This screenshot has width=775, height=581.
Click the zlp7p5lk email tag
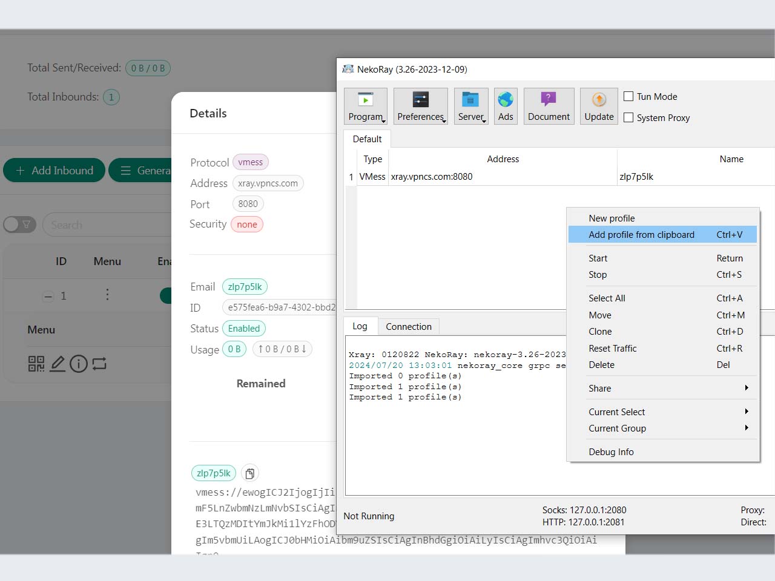tap(245, 287)
